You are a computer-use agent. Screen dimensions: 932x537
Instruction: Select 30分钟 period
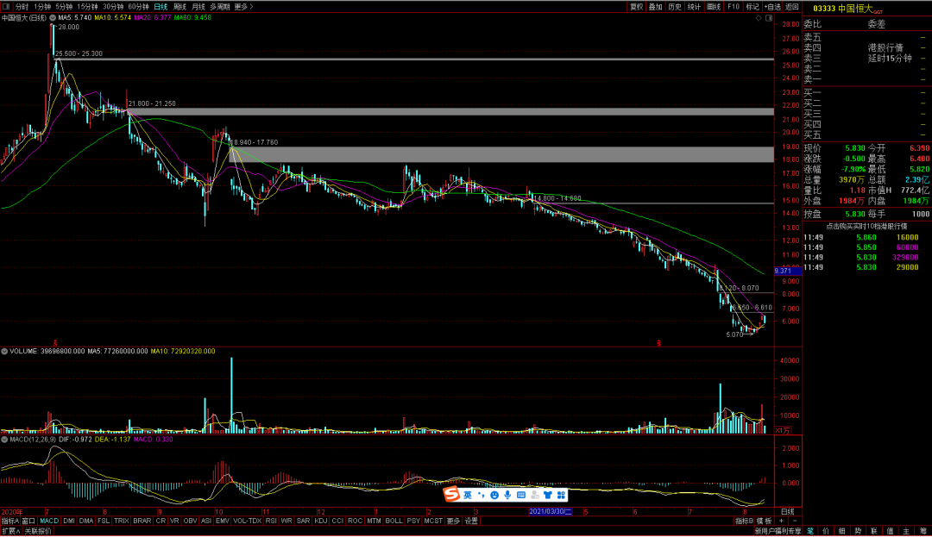(113, 7)
